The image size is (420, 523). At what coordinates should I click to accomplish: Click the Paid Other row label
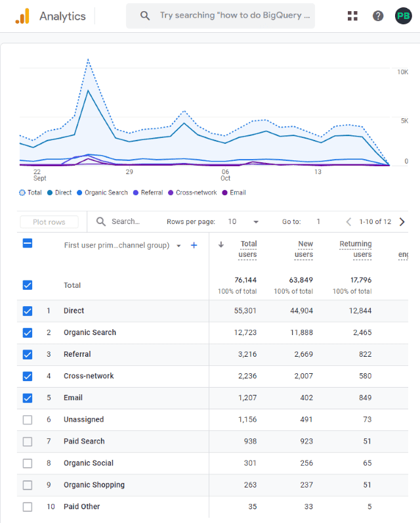pos(82,507)
